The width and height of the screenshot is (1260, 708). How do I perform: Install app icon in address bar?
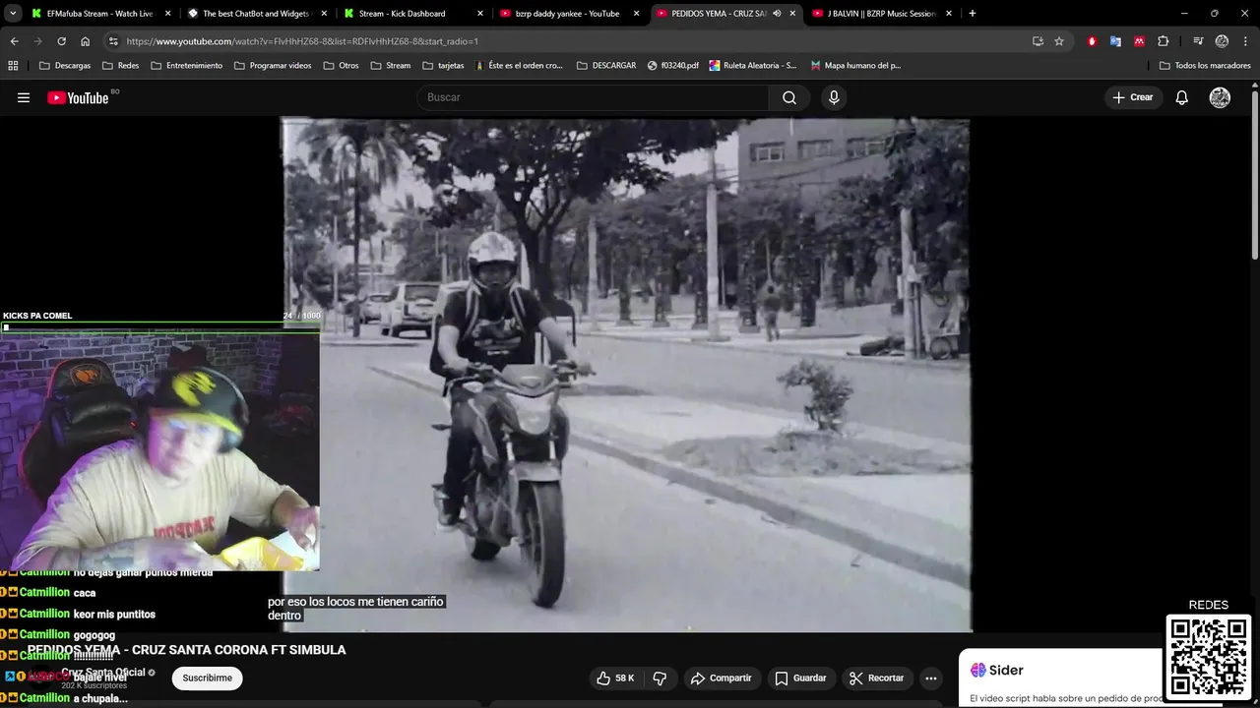tap(1038, 41)
